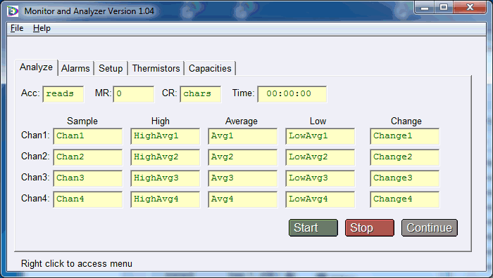Click the Change3 field
The image size is (493, 278).
point(405,178)
